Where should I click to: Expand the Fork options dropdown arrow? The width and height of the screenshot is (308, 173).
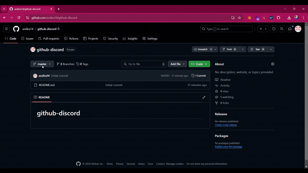click(x=242, y=49)
